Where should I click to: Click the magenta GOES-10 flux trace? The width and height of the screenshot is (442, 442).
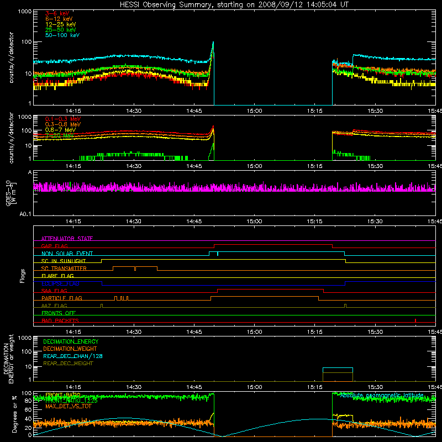point(234,187)
